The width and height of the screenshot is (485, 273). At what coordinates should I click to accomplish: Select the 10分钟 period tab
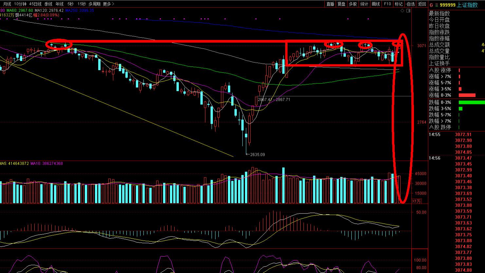[x=20, y=4]
